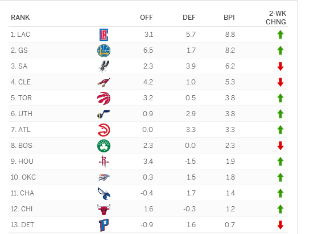
Task: Click the LA Clippers team logo
Action: click(104, 35)
